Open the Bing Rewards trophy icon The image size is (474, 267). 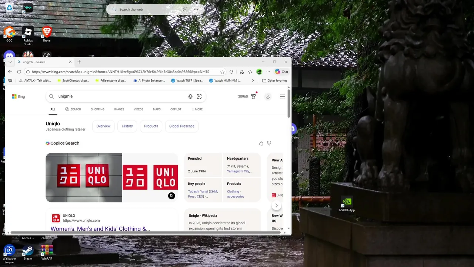coord(254,96)
